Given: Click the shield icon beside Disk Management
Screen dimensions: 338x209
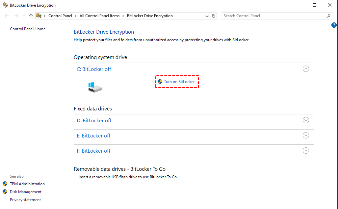Looking at the screenshot, I should [x=5, y=192].
